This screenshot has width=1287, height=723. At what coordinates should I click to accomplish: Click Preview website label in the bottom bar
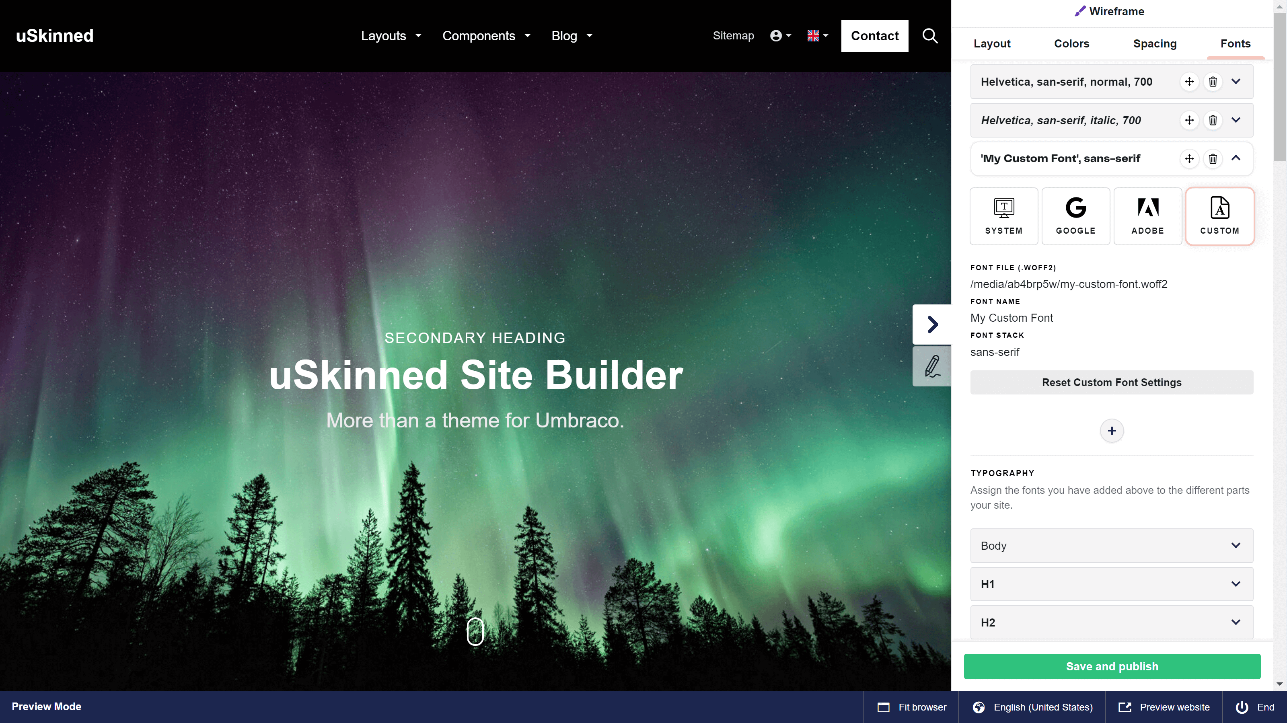(1174, 707)
